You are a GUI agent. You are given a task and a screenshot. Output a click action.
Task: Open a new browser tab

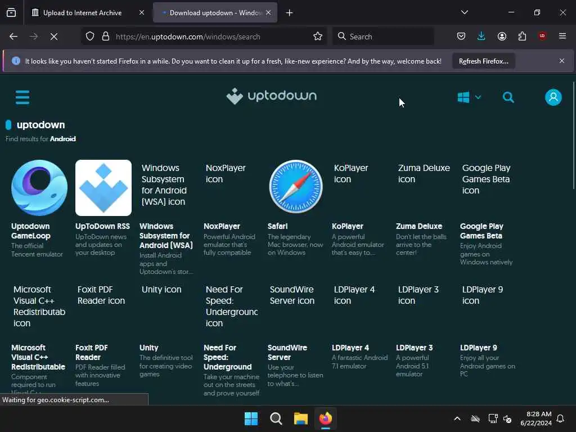point(290,13)
